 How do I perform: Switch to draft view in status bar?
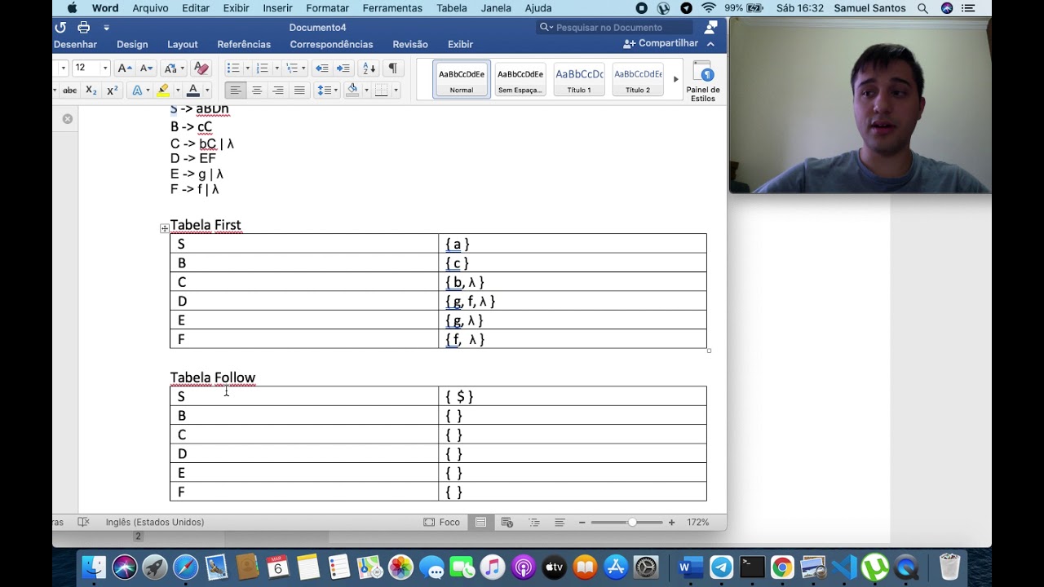click(560, 522)
